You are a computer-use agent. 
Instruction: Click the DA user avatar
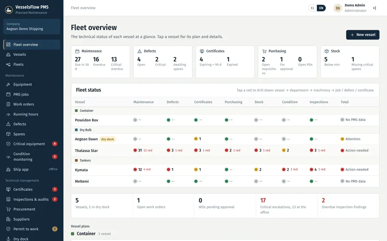[x=338, y=8]
